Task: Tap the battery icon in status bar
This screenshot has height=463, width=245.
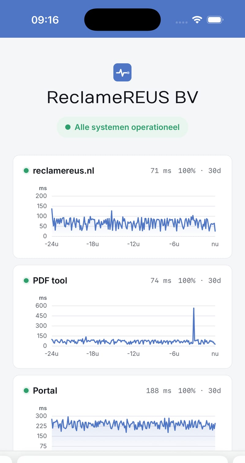Action: [x=215, y=20]
